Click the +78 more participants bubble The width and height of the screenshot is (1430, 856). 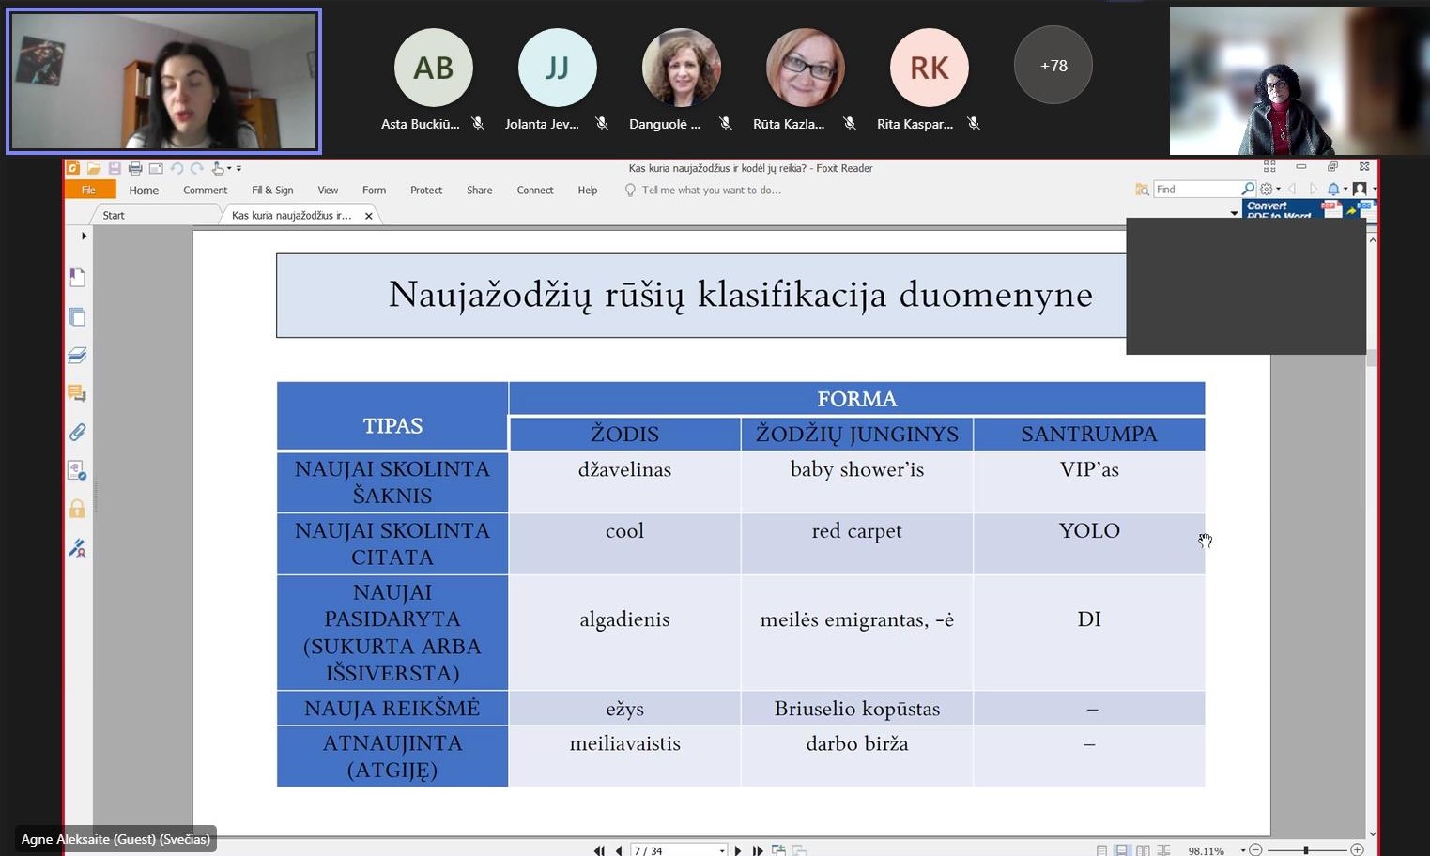[x=1053, y=66]
